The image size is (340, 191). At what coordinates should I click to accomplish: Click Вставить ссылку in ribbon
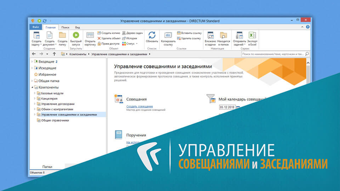point(189,33)
